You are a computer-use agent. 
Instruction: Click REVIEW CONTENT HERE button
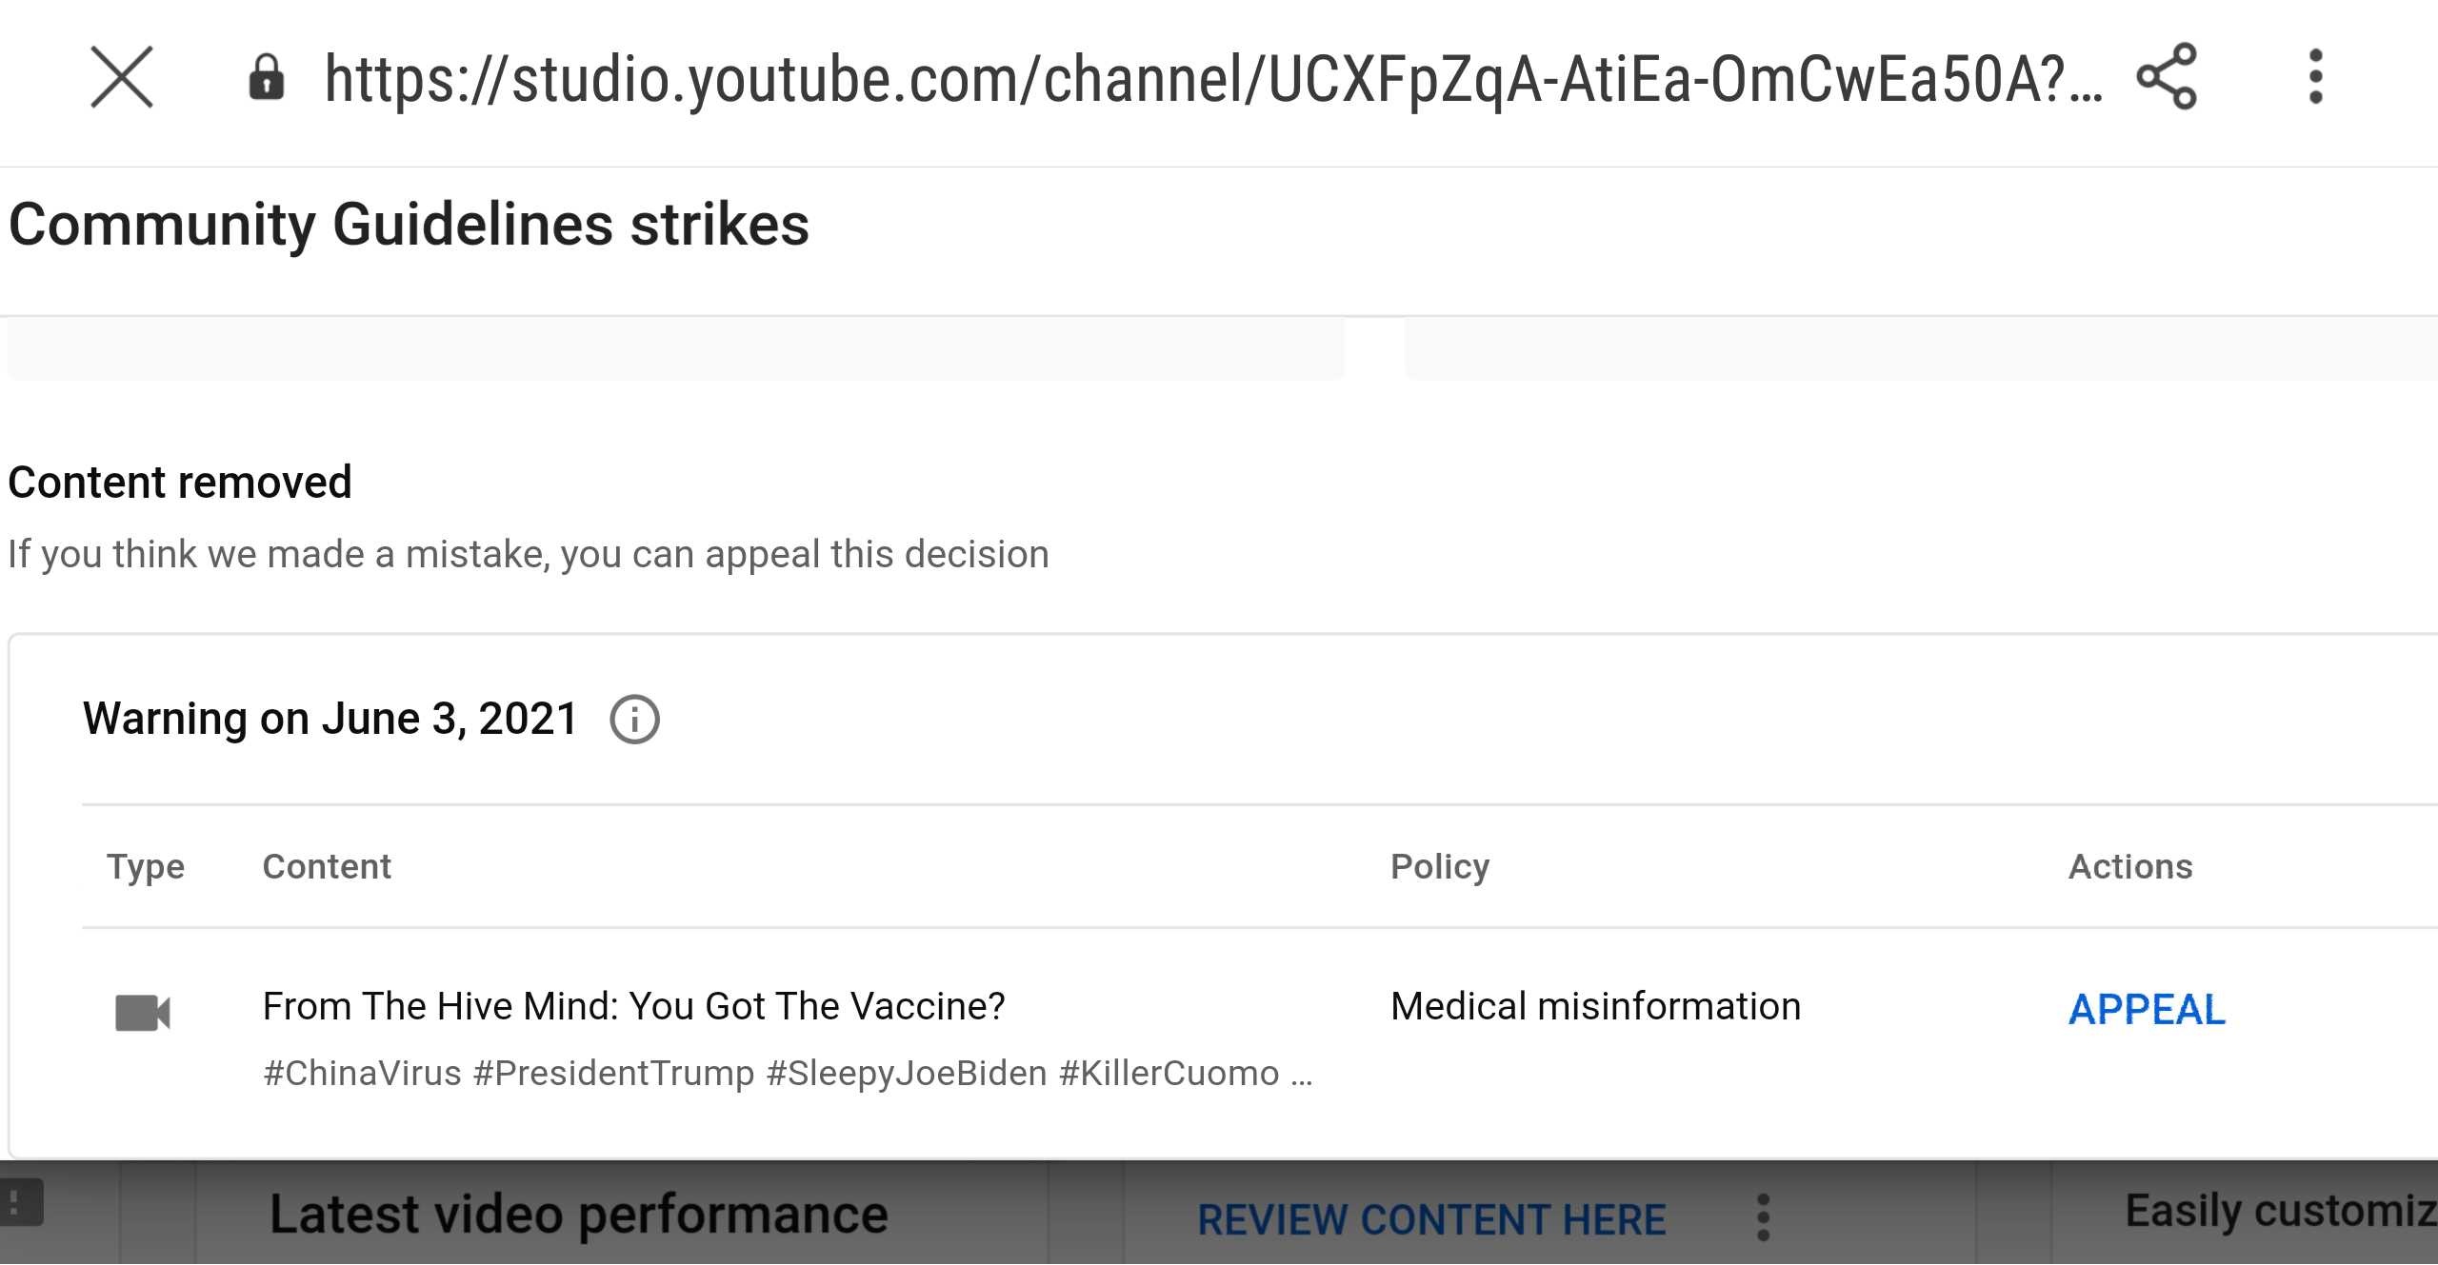1431,1219
